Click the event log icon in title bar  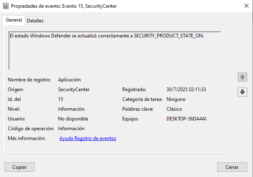[x=6, y=6]
